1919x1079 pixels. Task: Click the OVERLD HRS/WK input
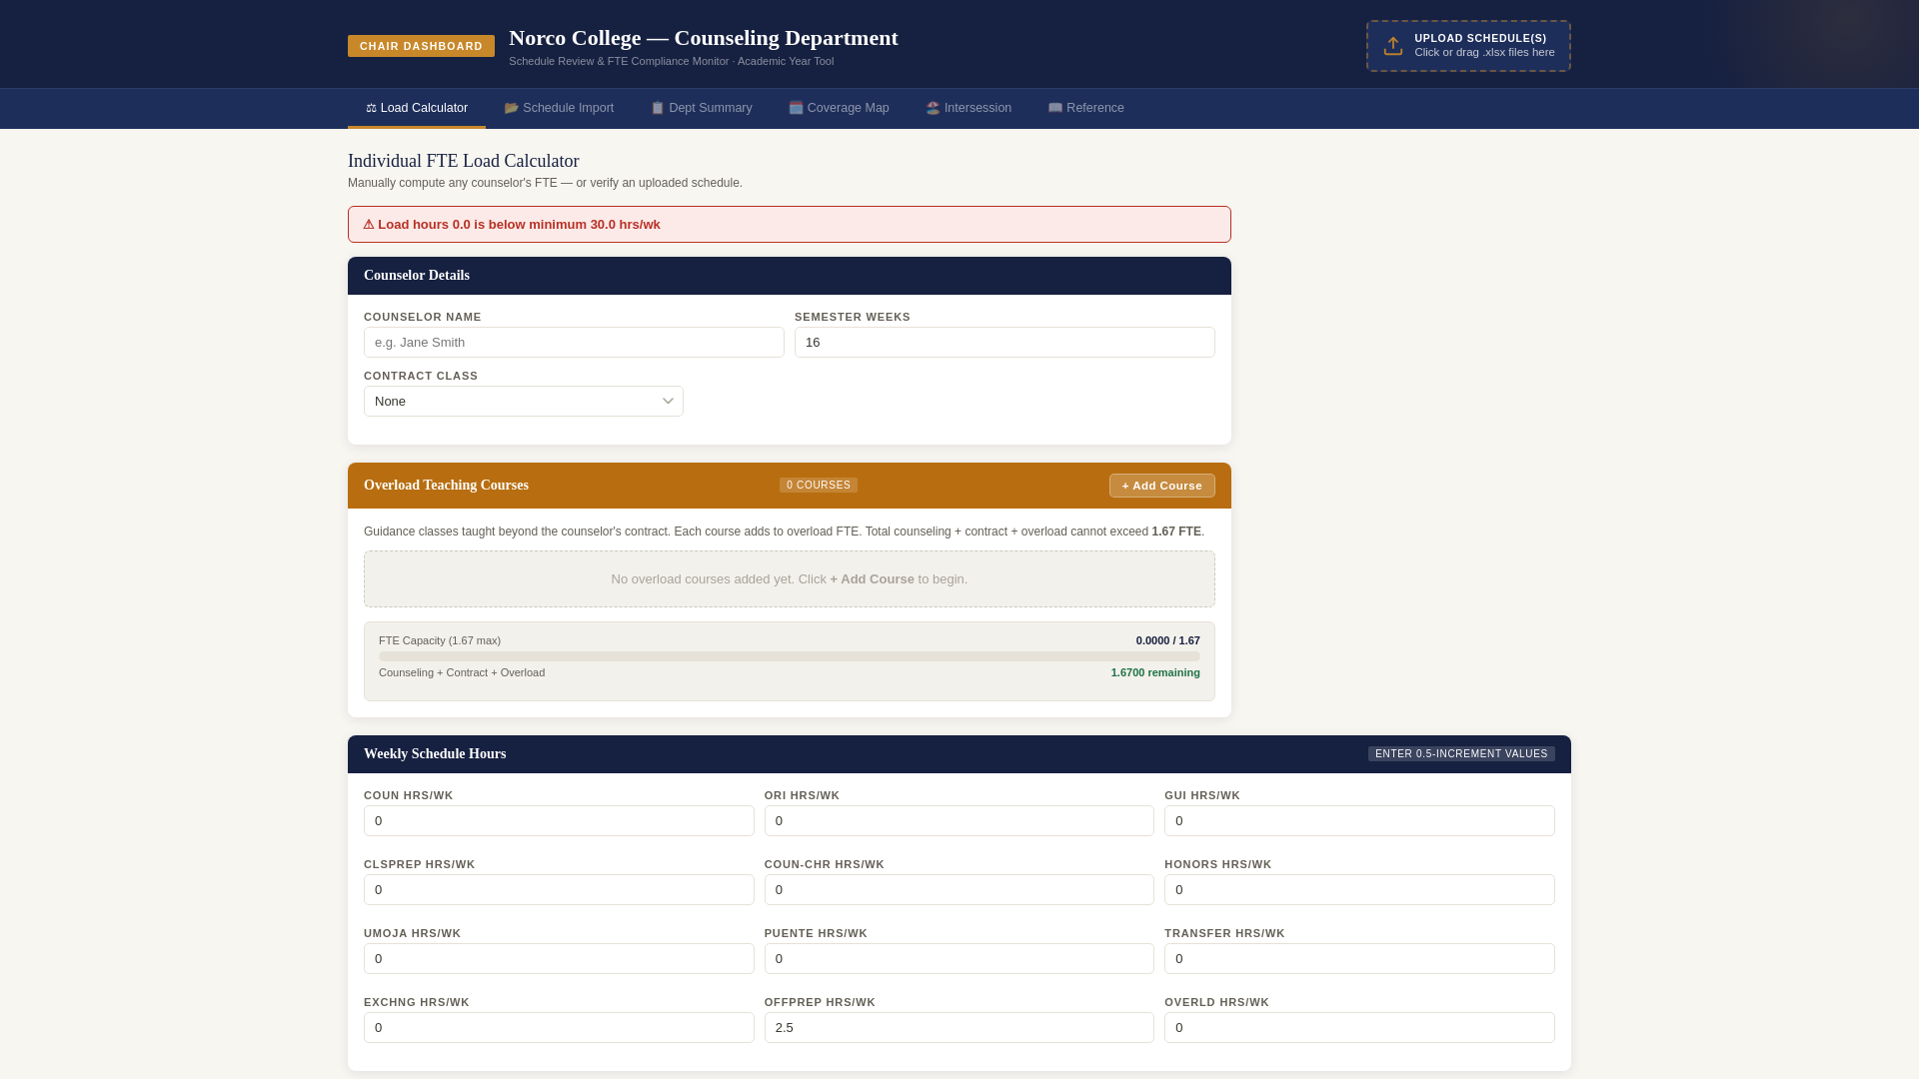point(1359,1028)
